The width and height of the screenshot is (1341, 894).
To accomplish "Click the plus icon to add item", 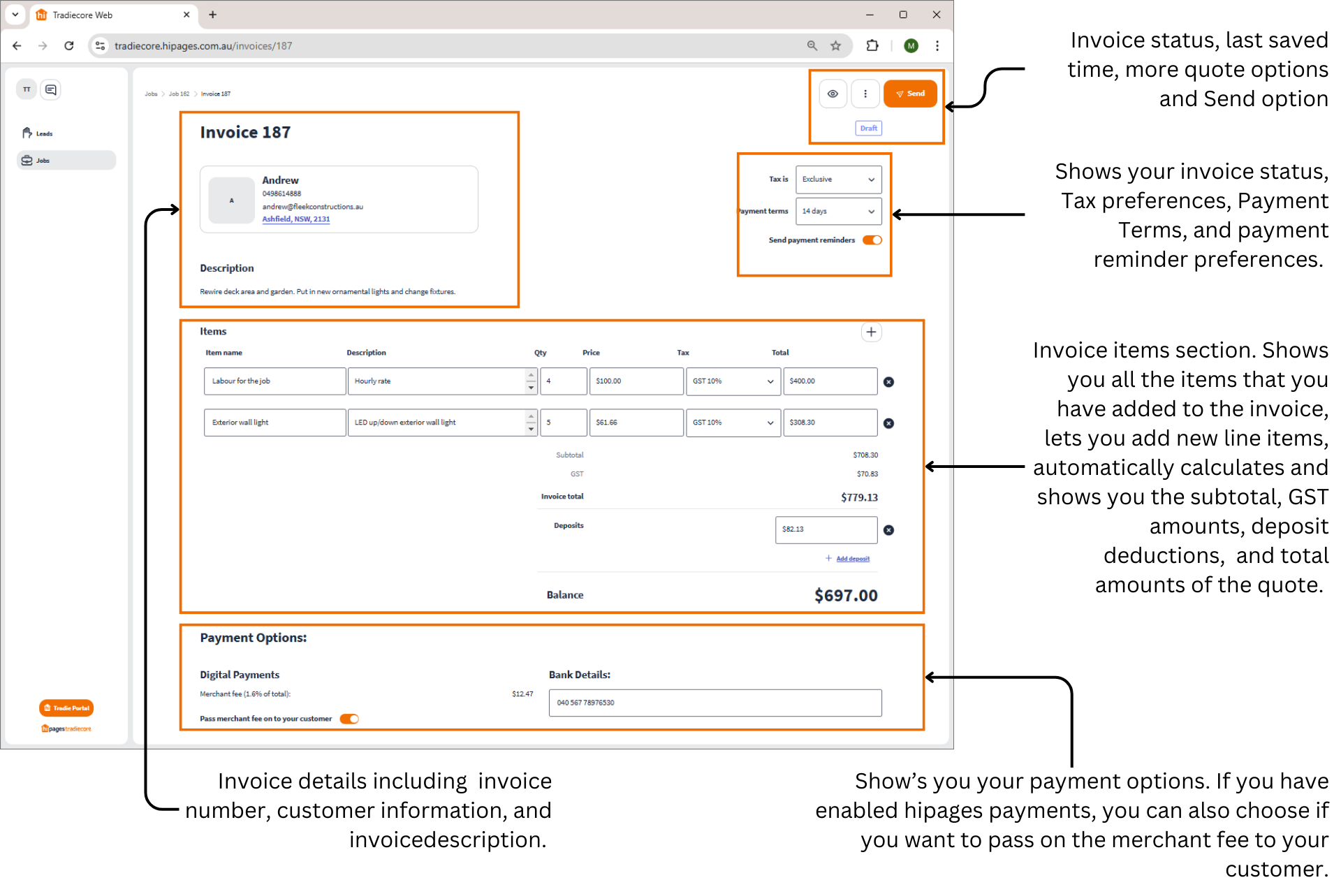I will pos(871,332).
